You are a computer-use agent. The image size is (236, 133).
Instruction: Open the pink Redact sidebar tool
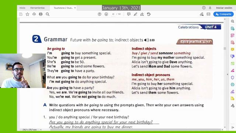click(233, 71)
